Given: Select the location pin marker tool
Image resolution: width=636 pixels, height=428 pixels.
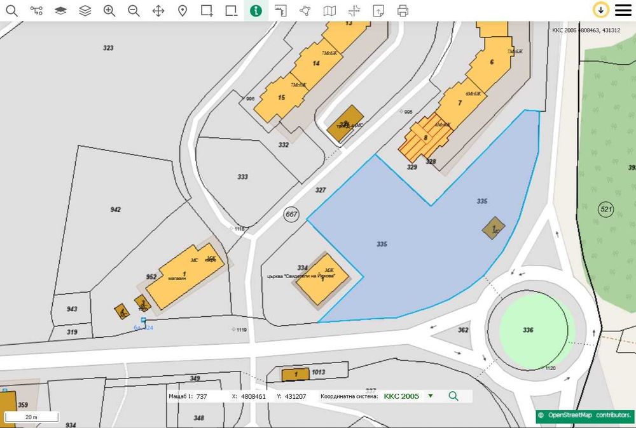Looking at the screenshot, I should point(183,11).
